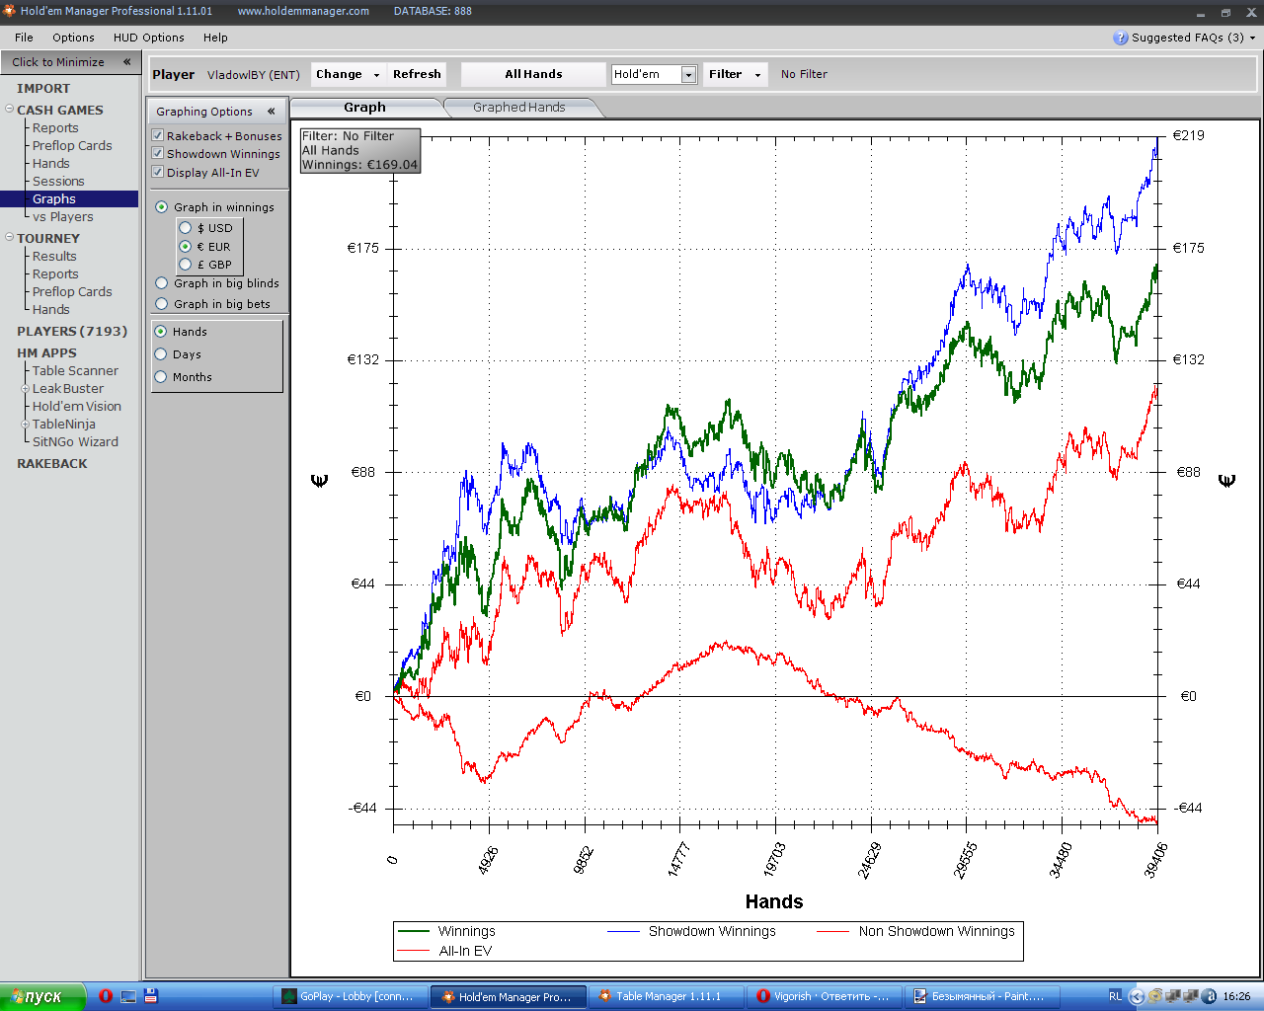Open the Filter dropdown arrow
Screen dimensions: 1264x1011
point(757,75)
